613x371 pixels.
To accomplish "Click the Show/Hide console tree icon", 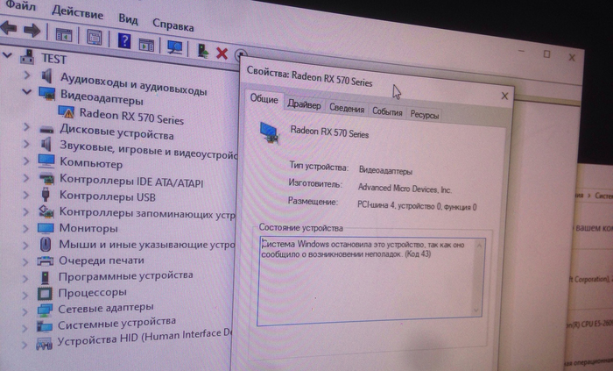I will (x=63, y=34).
